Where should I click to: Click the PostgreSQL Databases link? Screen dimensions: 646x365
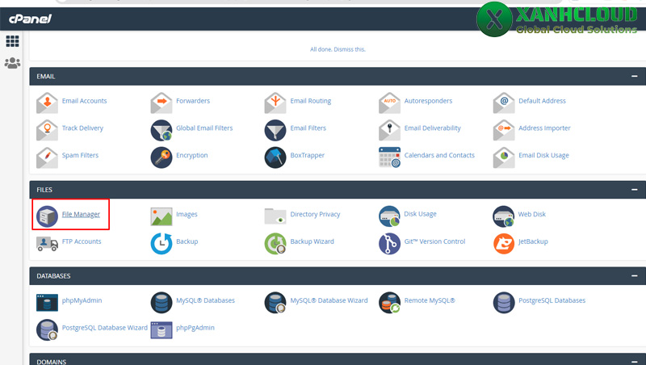click(552, 300)
